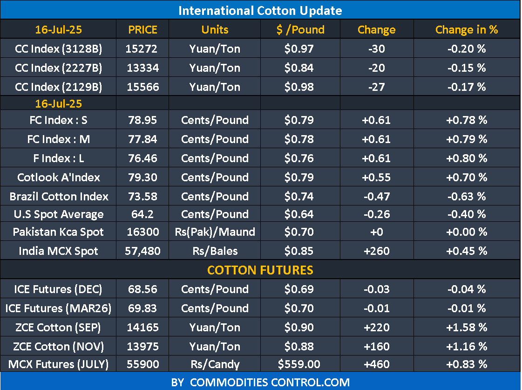Viewport: 522px width, 390px height.
Task: Click the CC Index (2227B) price 13334
Action: [142, 68]
